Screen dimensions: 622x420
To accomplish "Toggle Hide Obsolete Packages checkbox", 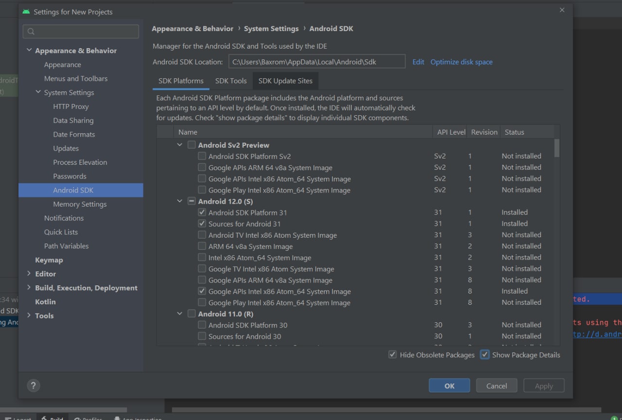I will click(x=393, y=355).
